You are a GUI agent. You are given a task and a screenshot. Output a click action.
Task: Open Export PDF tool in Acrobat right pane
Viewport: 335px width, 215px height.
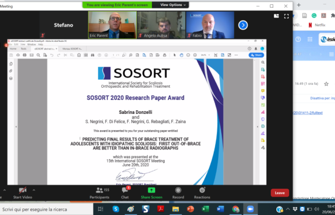tap(263, 69)
